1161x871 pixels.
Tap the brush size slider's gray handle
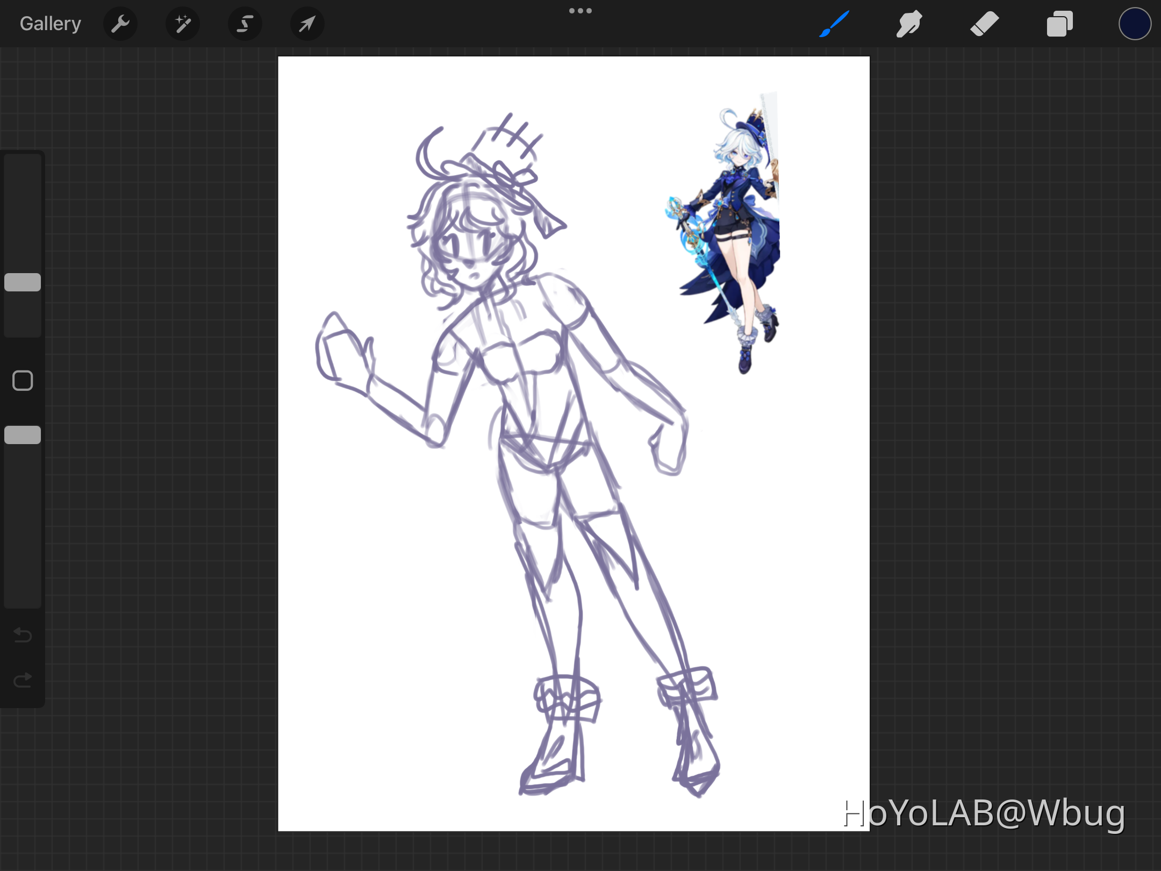tap(23, 282)
